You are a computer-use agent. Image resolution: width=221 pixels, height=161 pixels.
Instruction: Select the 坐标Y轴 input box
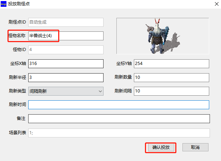pyautogui.click(x=171, y=64)
